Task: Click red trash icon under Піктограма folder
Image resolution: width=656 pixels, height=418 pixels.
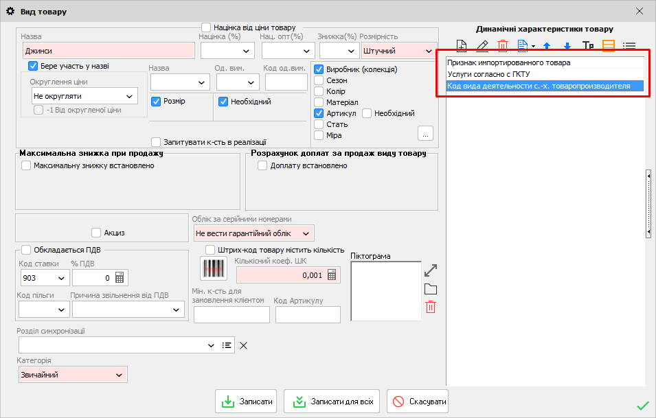Action: (430, 307)
